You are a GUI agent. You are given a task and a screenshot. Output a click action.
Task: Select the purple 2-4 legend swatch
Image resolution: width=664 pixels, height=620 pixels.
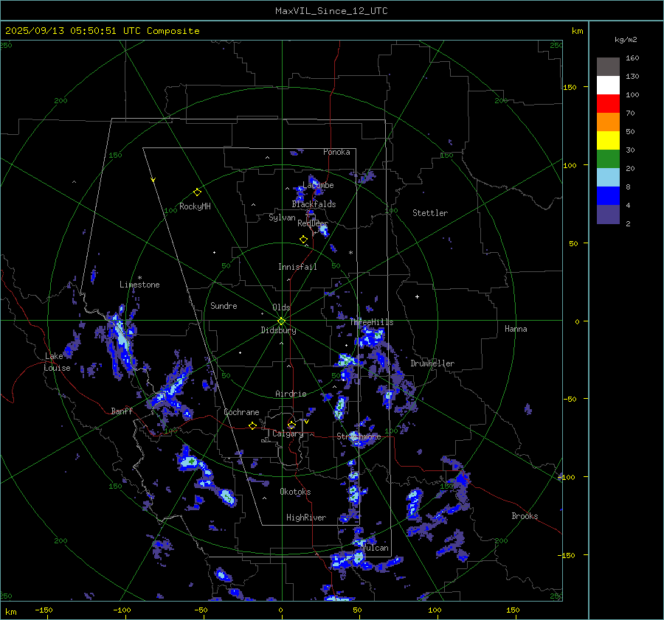tap(608, 215)
